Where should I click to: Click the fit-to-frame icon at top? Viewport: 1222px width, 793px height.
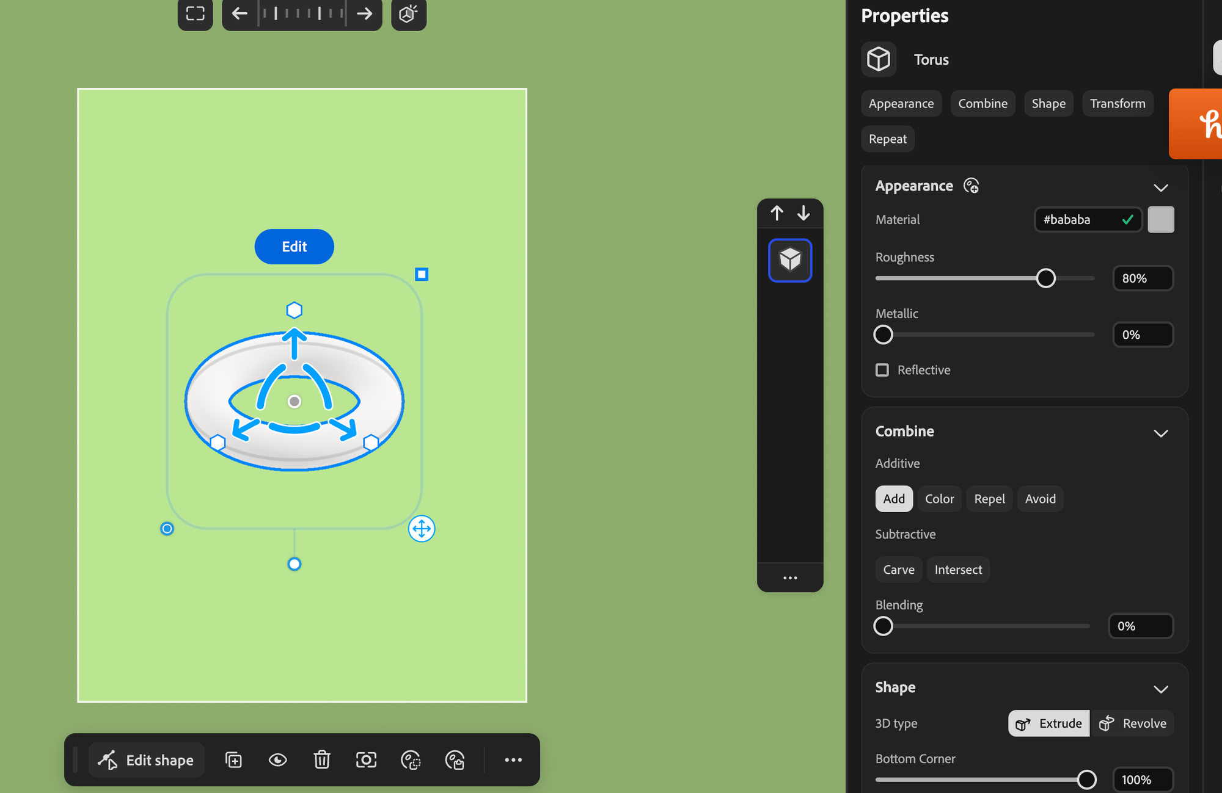coord(196,13)
